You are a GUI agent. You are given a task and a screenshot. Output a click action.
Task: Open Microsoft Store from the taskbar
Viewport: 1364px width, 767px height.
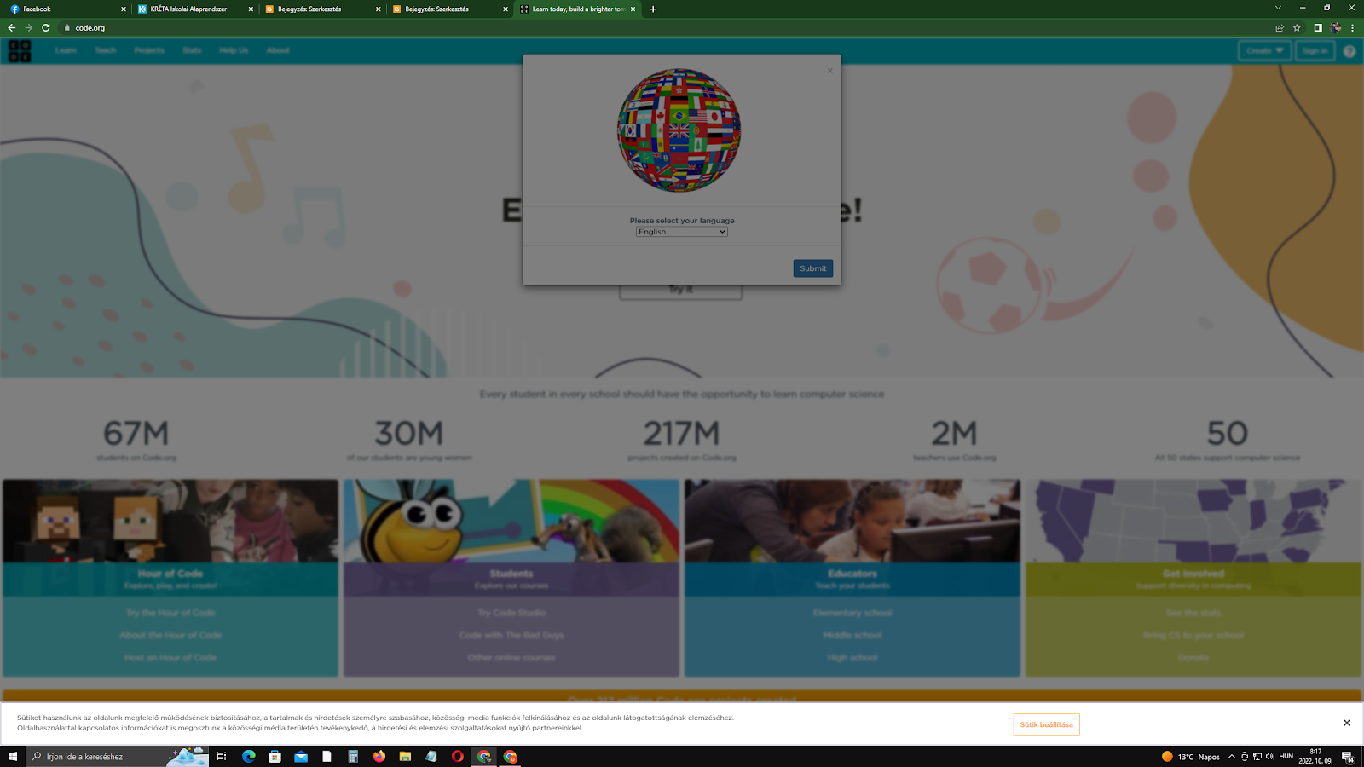[275, 756]
